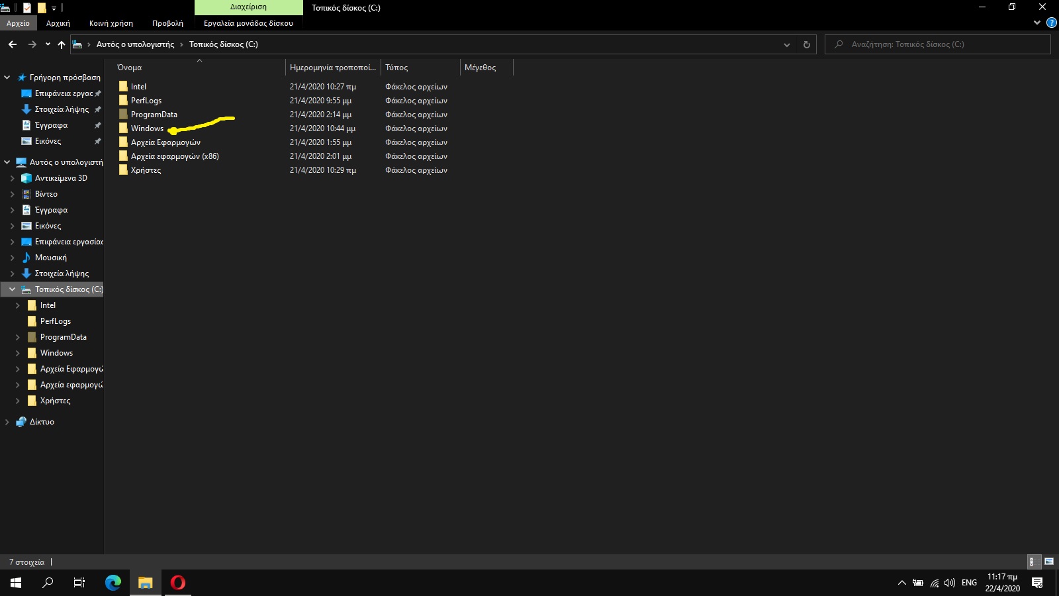Launch Microsoft Edge from the taskbar
Screen dimensions: 1059x596
(113, 583)
